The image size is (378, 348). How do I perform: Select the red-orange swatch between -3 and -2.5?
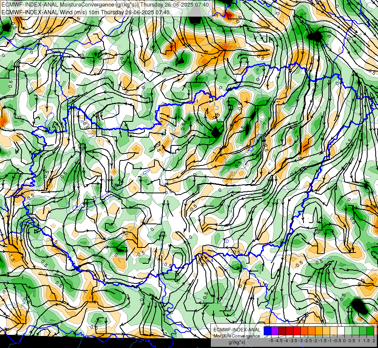point(304,331)
